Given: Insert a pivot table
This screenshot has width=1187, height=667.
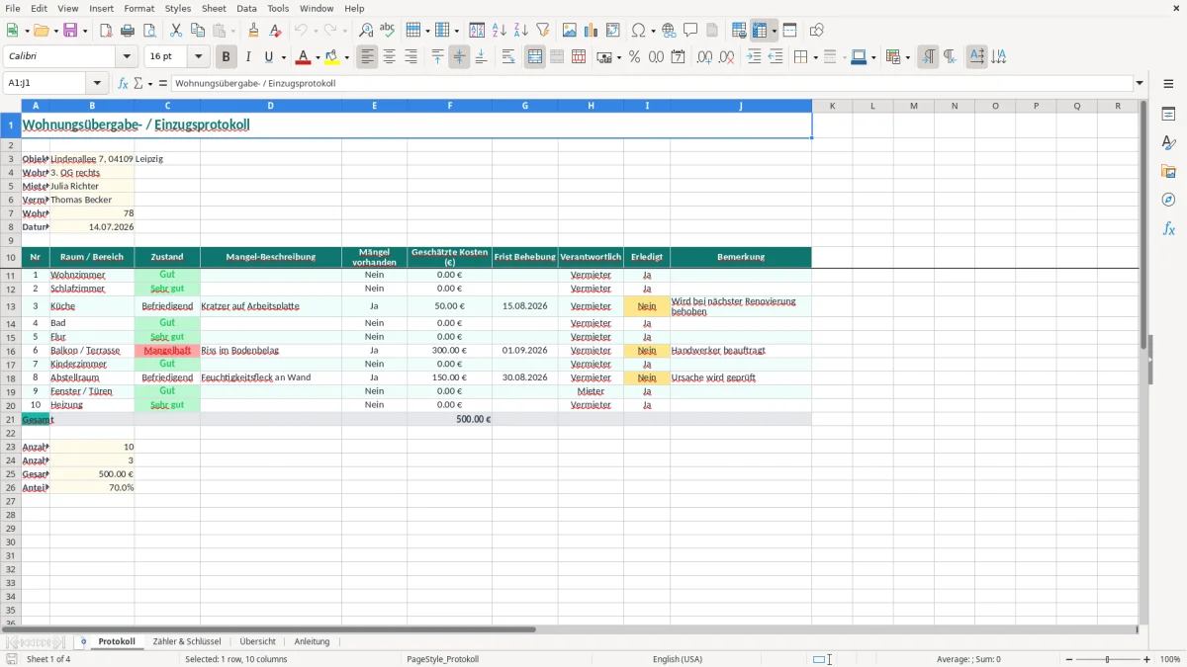Looking at the screenshot, I should (613, 31).
